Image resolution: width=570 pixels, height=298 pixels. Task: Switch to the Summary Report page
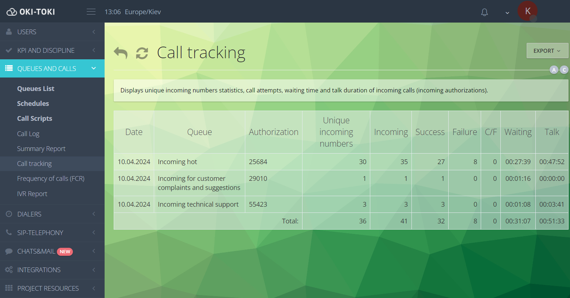click(41, 148)
